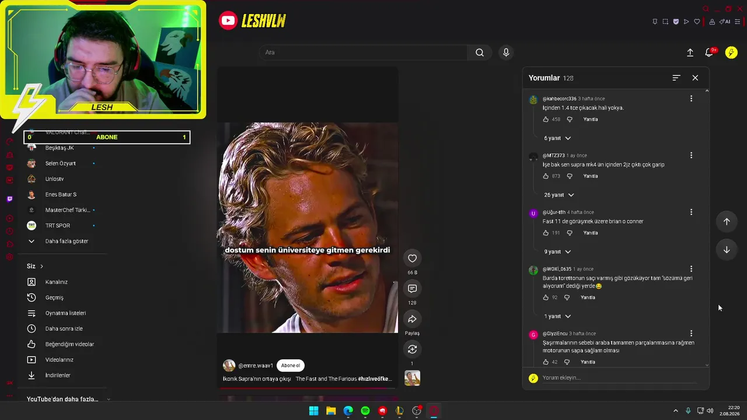
Task: Dislike the comment by @kahbecorc336
Action: [570, 119]
